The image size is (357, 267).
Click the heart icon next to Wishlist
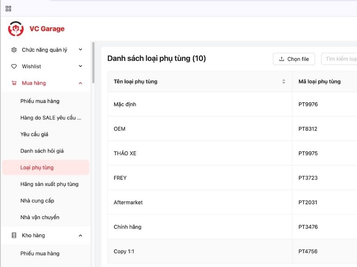[x=14, y=66]
